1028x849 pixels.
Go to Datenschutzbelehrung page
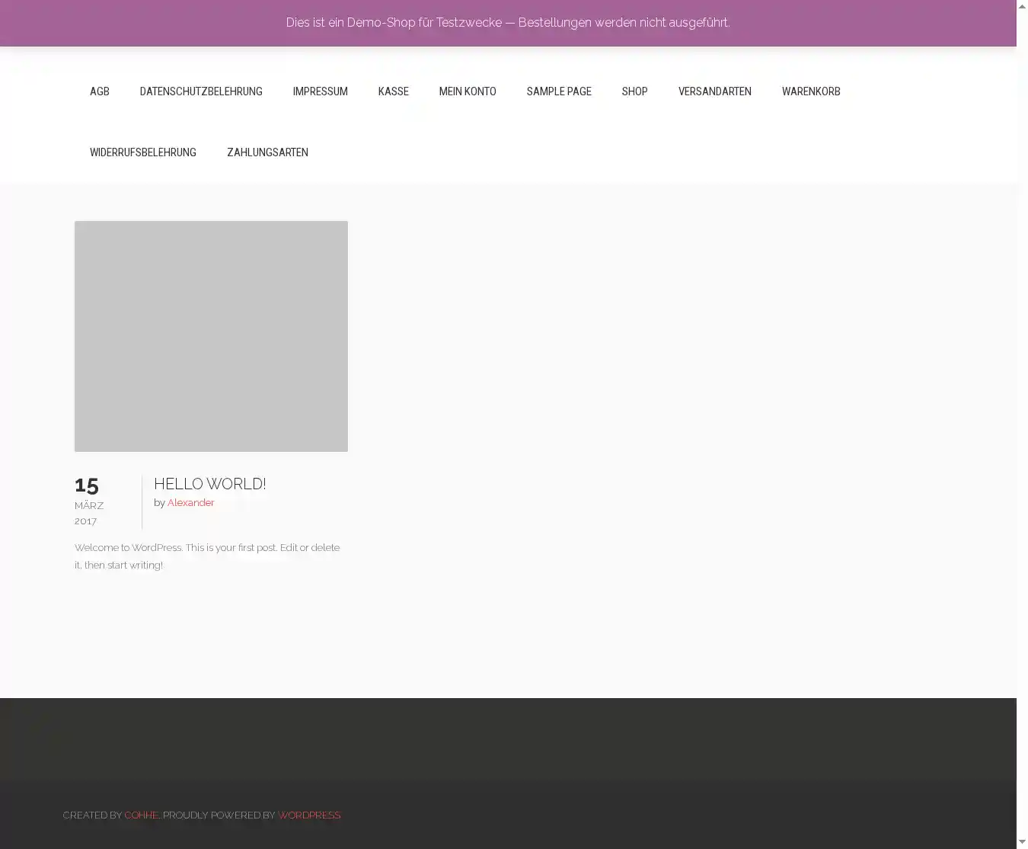pos(201,91)
